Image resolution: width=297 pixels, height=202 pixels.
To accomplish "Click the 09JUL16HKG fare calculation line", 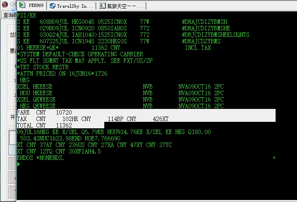I will (x=113, y=132).
